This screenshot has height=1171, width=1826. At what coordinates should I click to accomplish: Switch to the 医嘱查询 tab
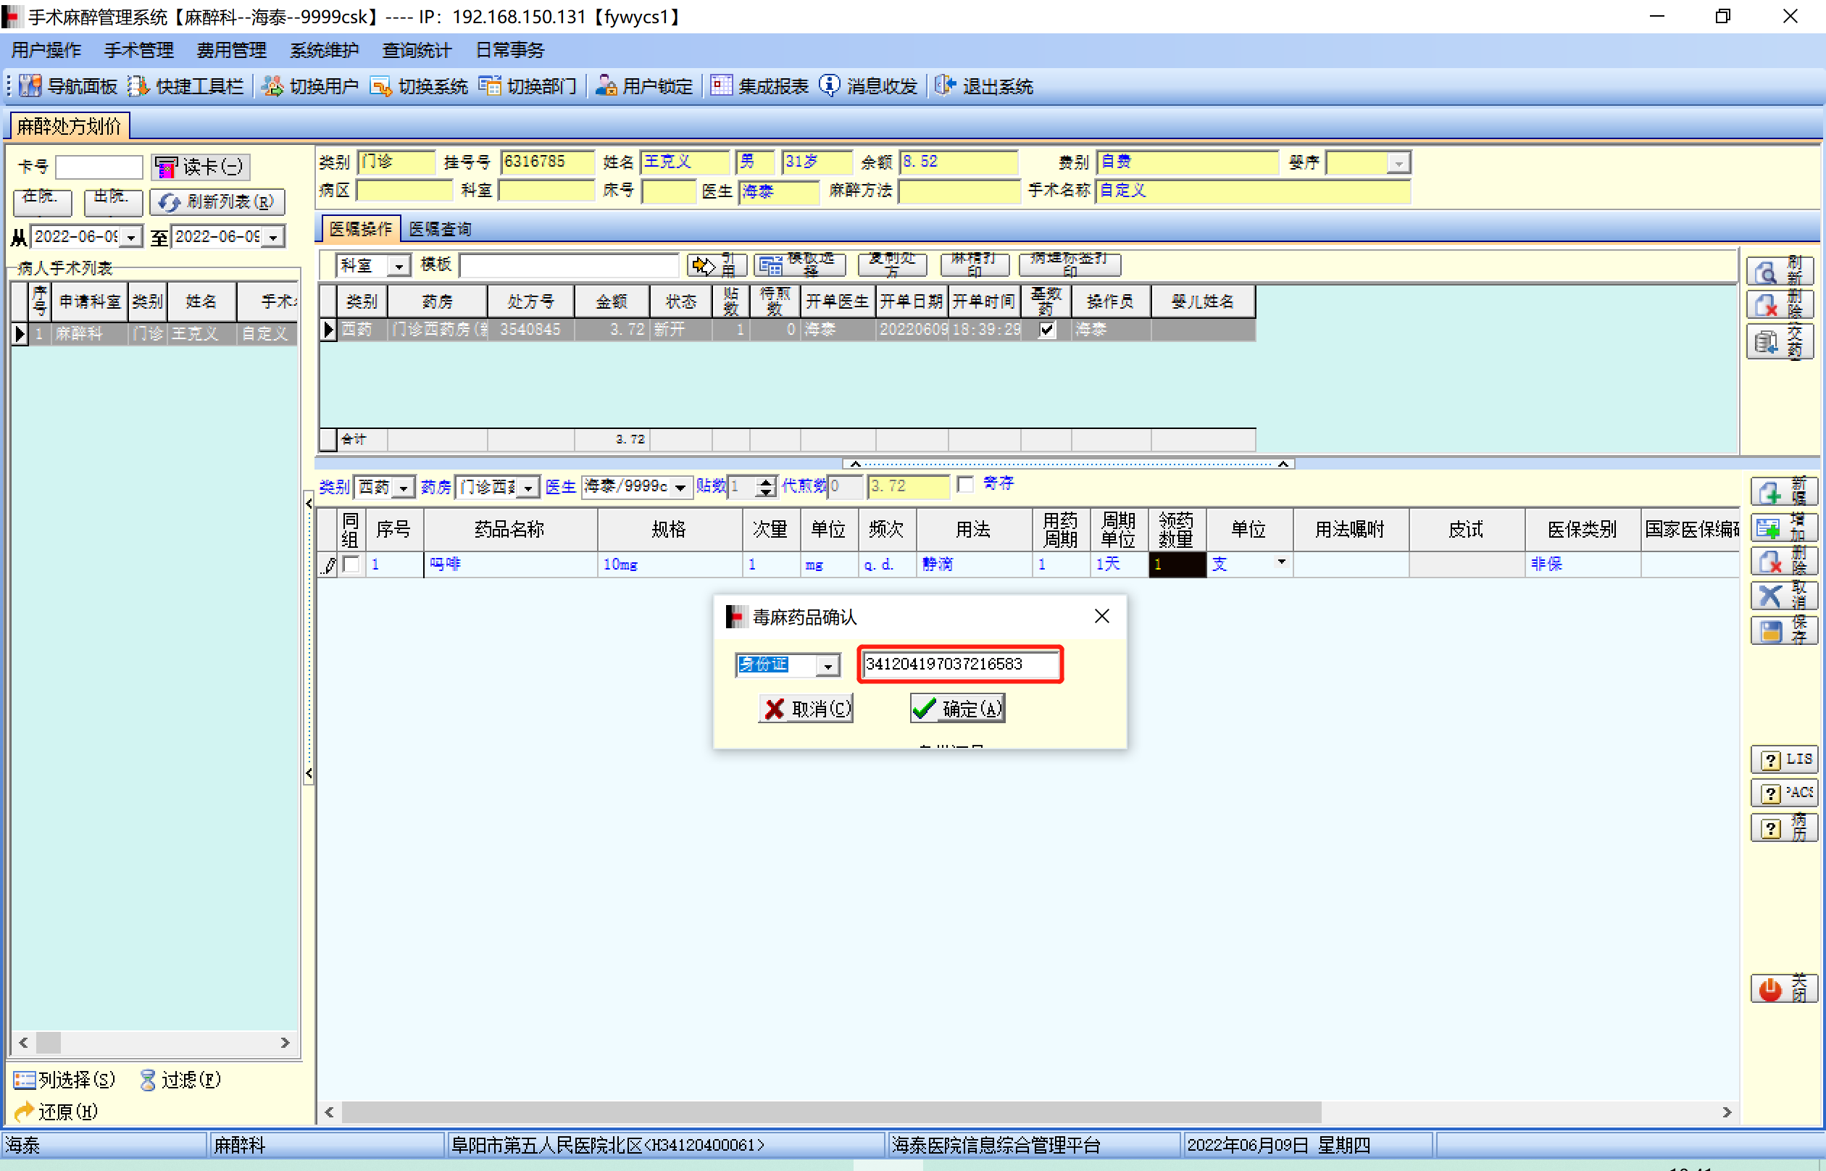coord(439,229)
